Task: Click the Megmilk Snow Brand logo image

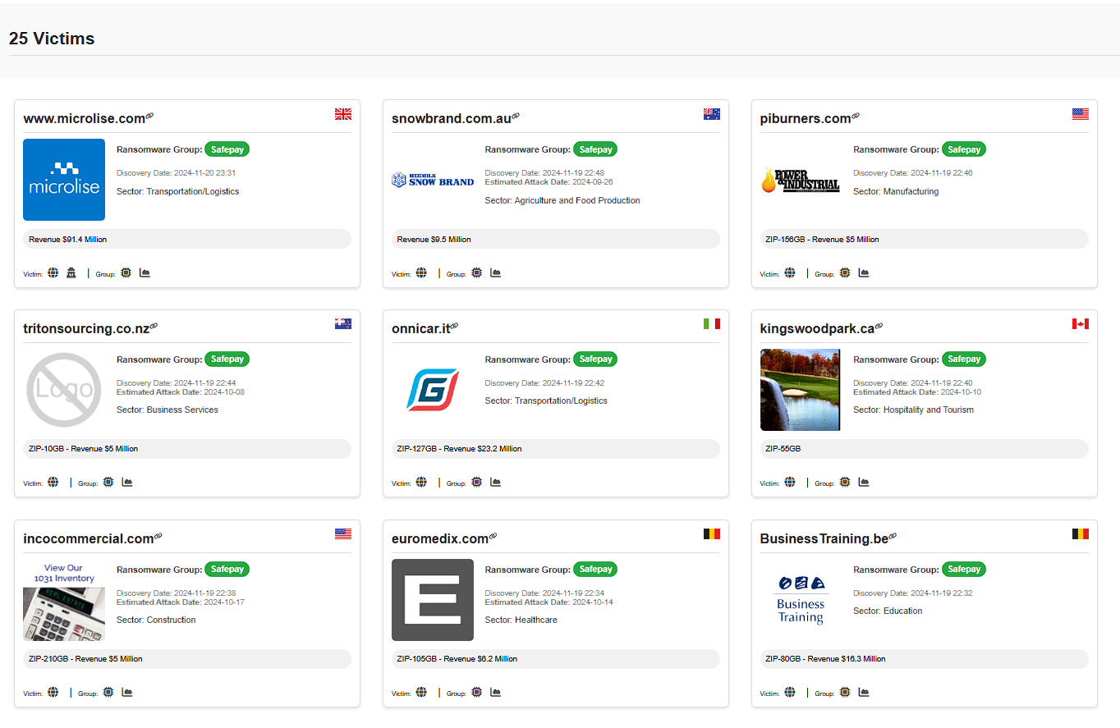Action: 433,180
